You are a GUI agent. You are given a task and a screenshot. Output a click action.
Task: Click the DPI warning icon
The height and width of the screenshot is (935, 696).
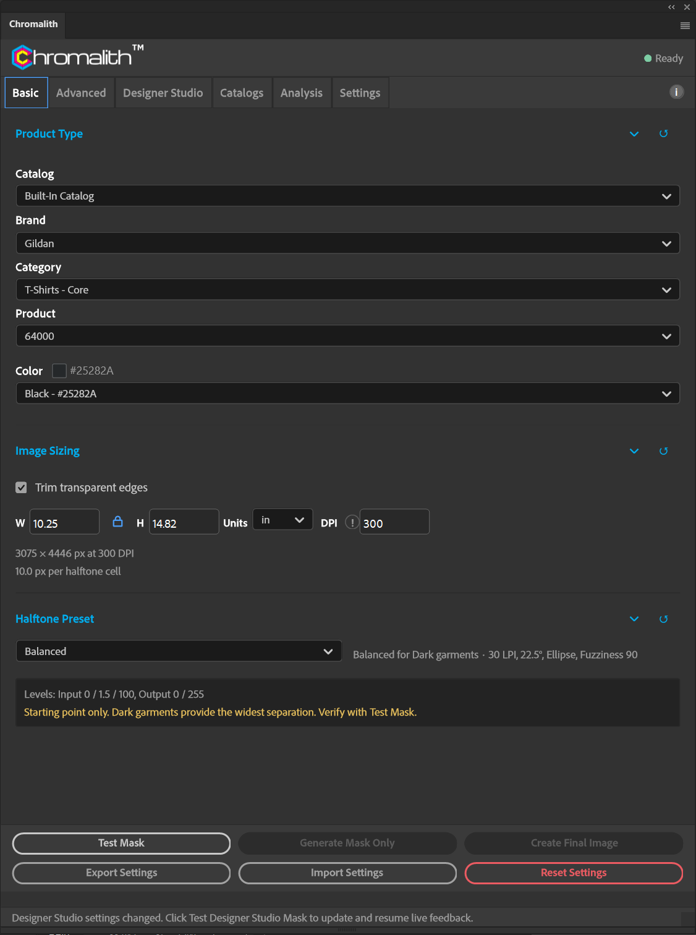[x=352, y=522]
